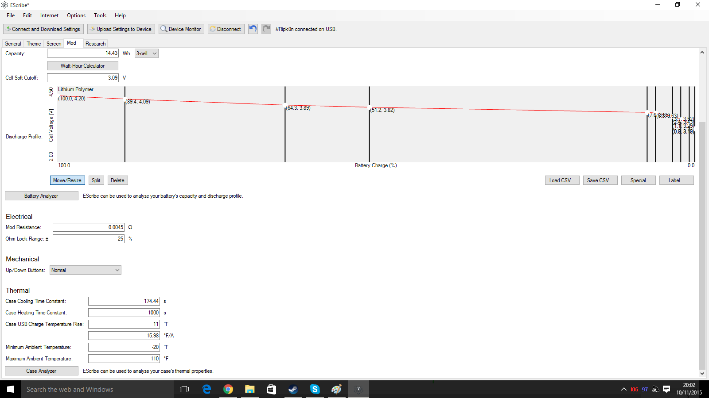
Task: Launch Google Chrome from the taskbar
Action: [228, 389]
